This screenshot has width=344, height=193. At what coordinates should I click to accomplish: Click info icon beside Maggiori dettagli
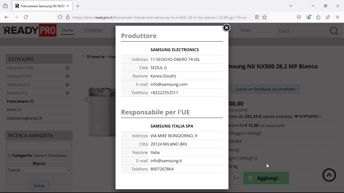[256, 158]
